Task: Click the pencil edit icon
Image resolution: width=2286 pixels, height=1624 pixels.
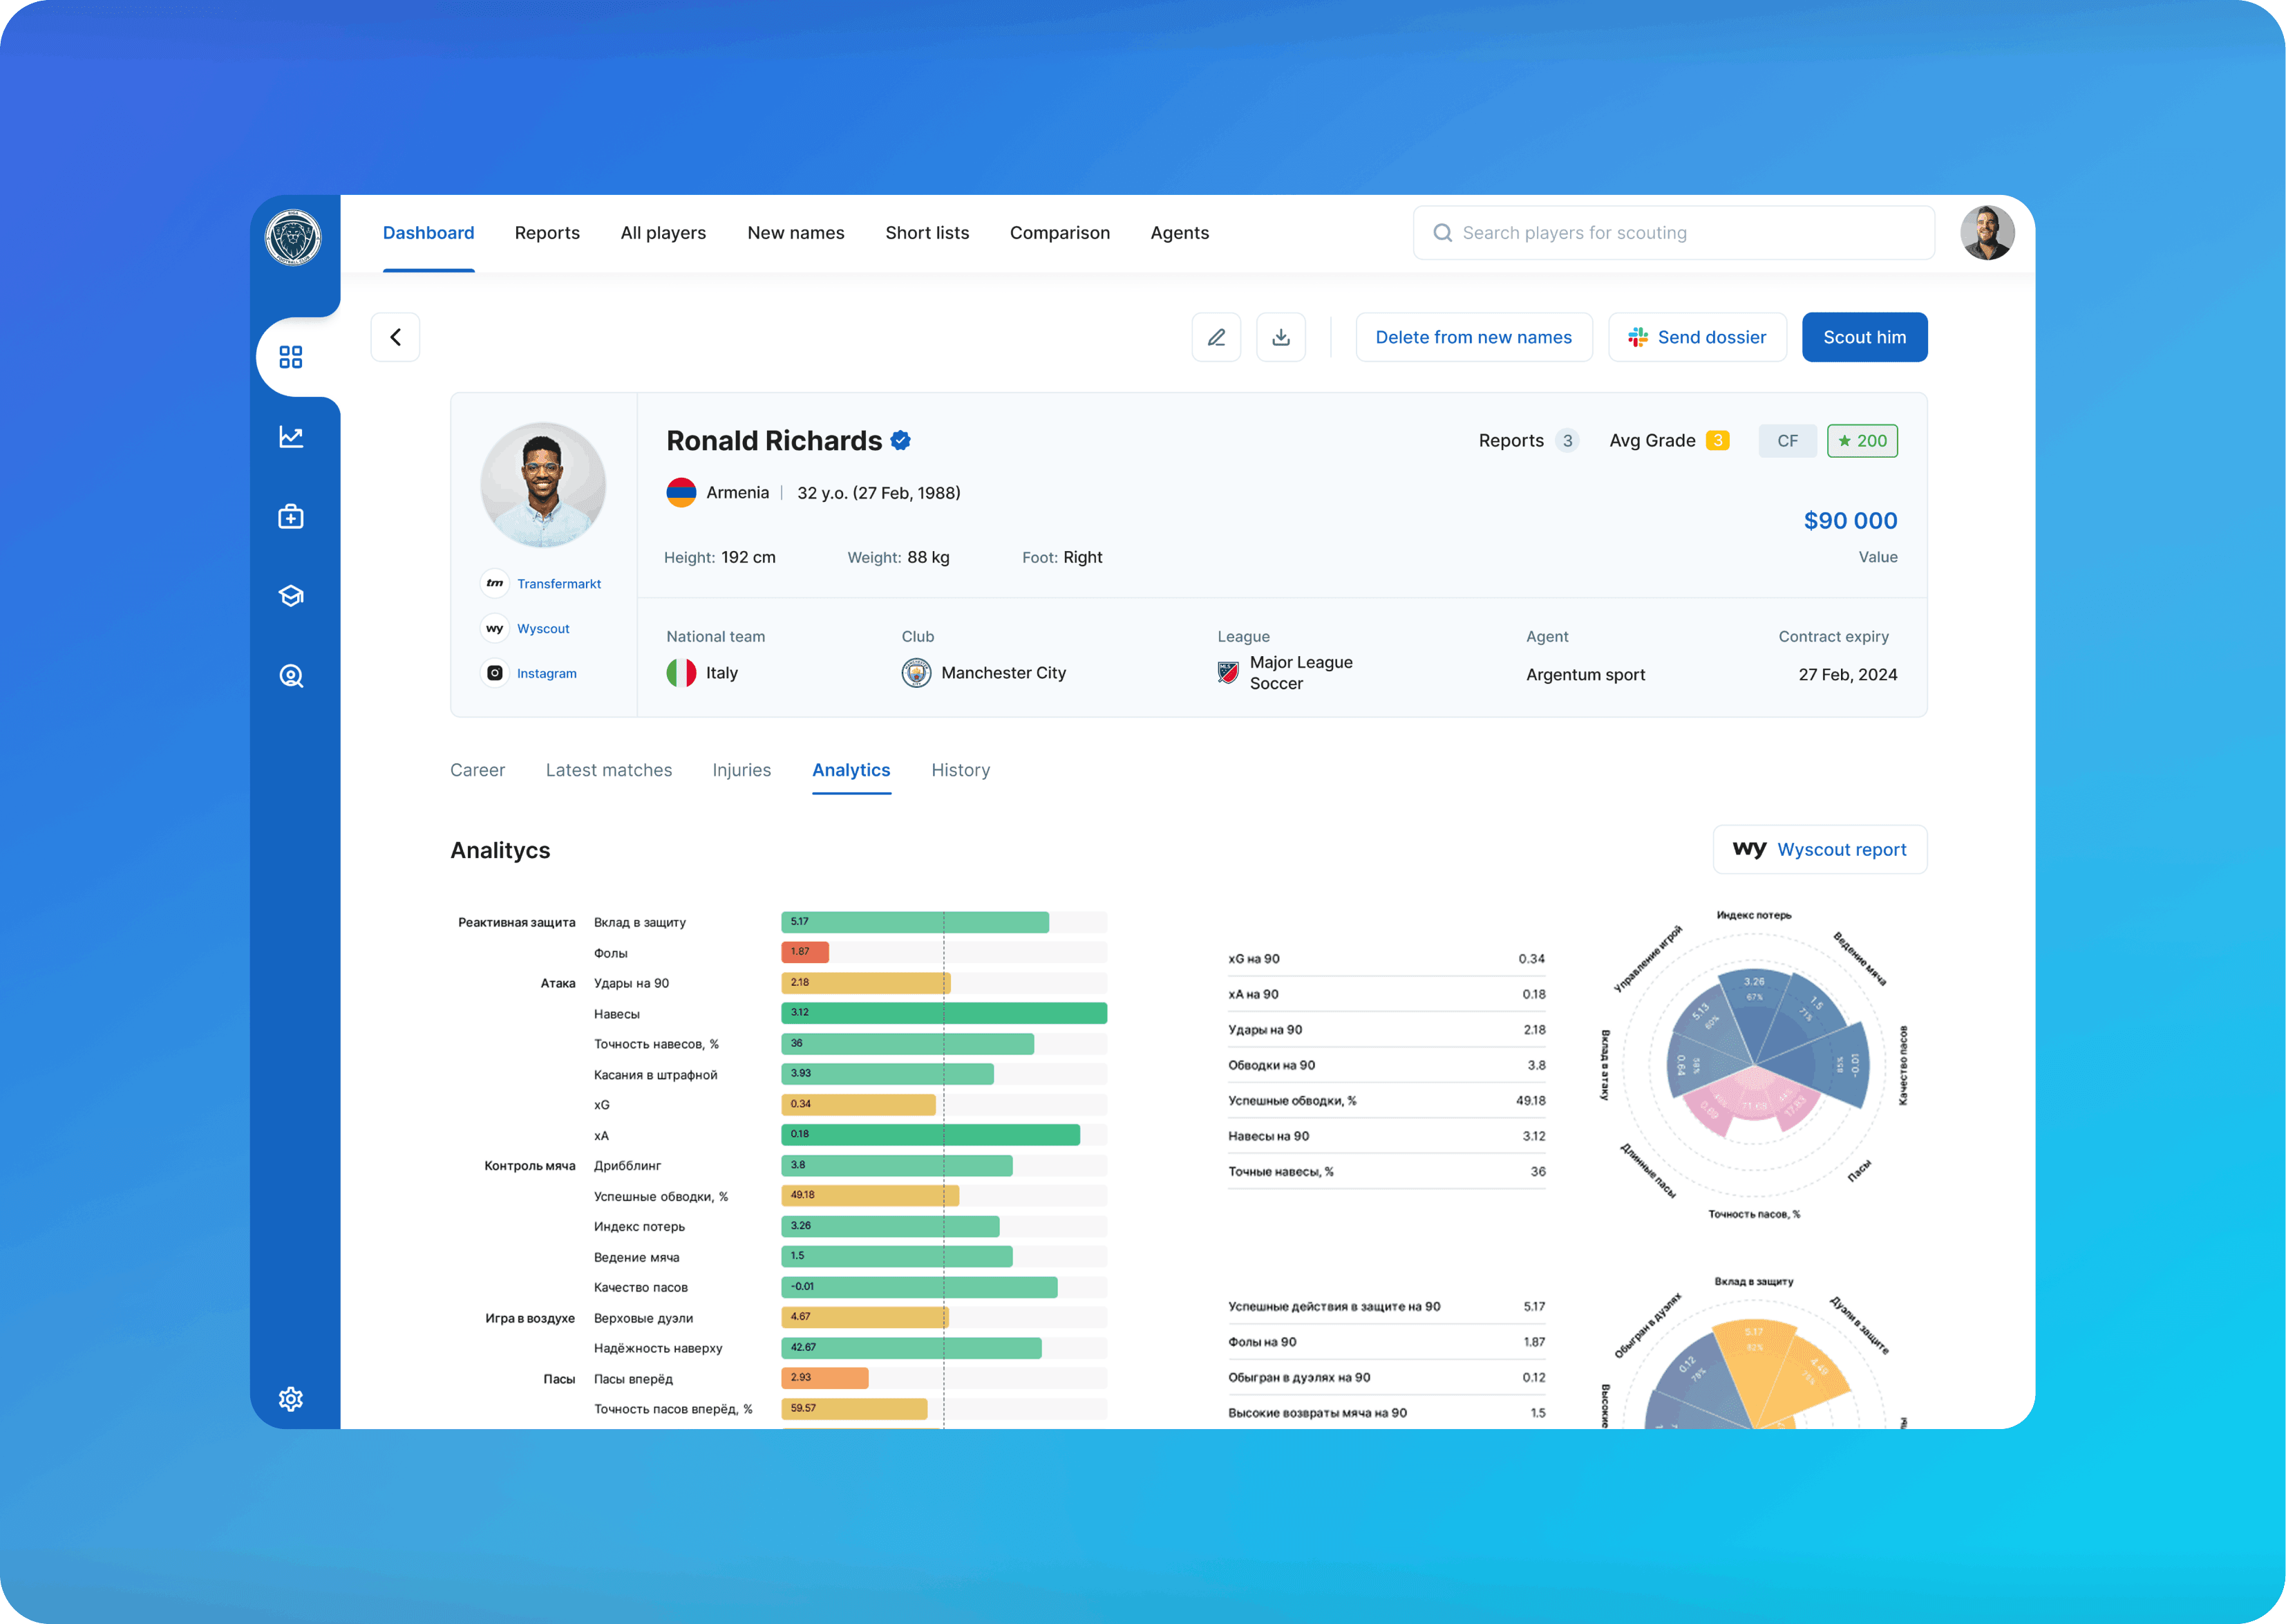Action: (1216, 337)
